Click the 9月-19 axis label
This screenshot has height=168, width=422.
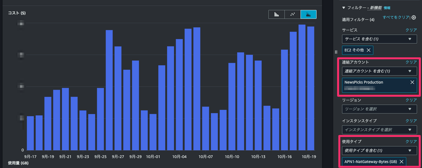tap(48, 156)
